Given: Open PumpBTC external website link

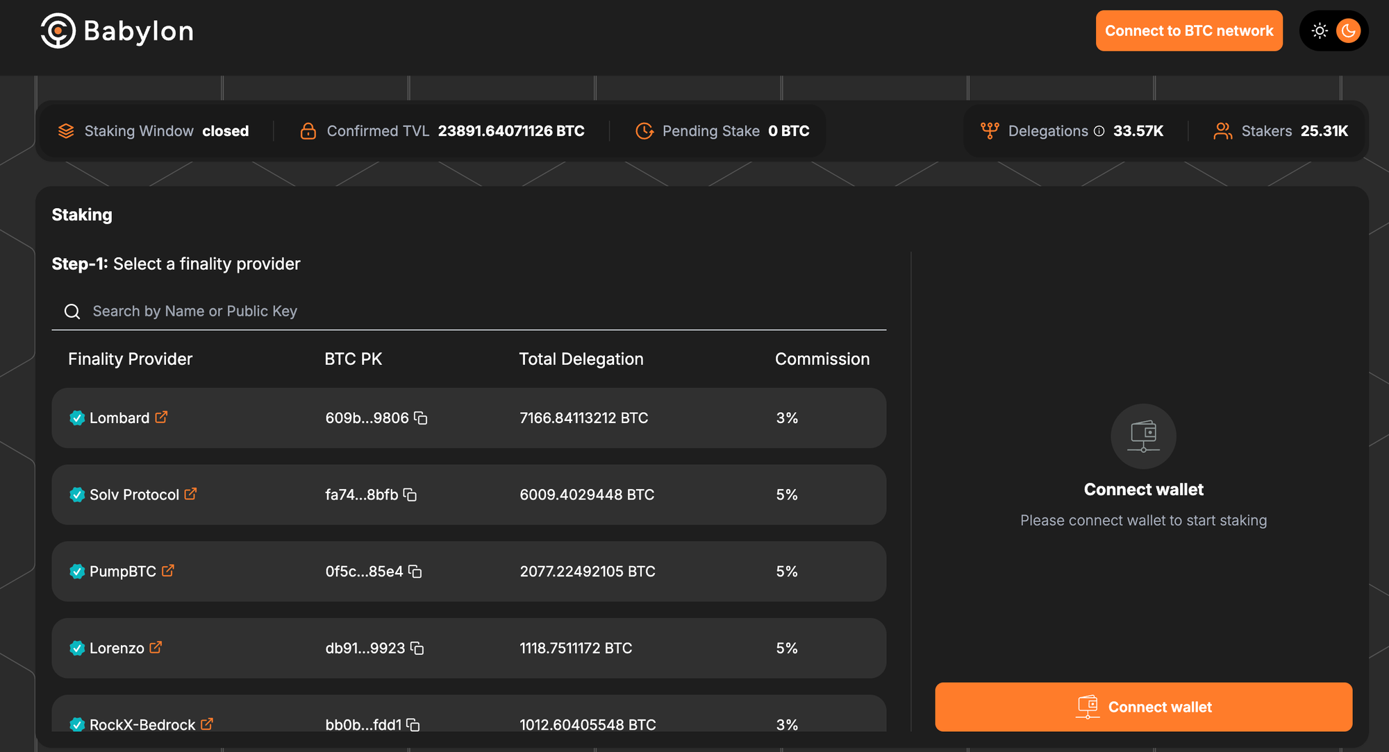Looking at the screenshot, I should coord(168,570).
